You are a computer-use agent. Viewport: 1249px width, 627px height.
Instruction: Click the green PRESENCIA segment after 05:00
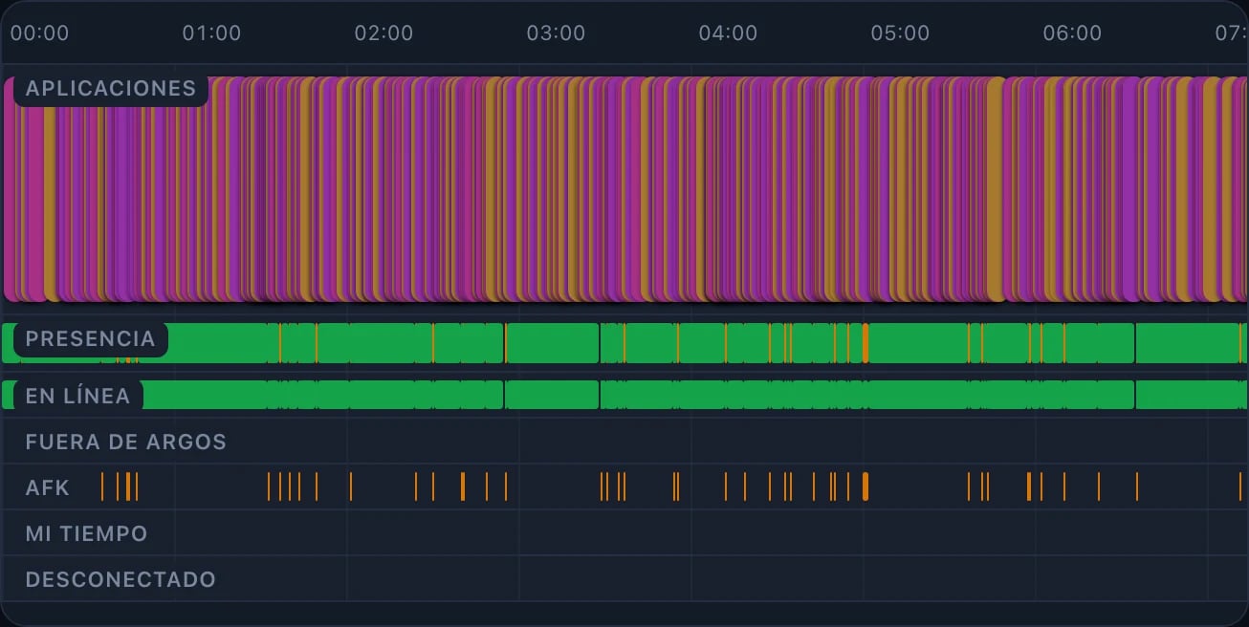[918, 343]
